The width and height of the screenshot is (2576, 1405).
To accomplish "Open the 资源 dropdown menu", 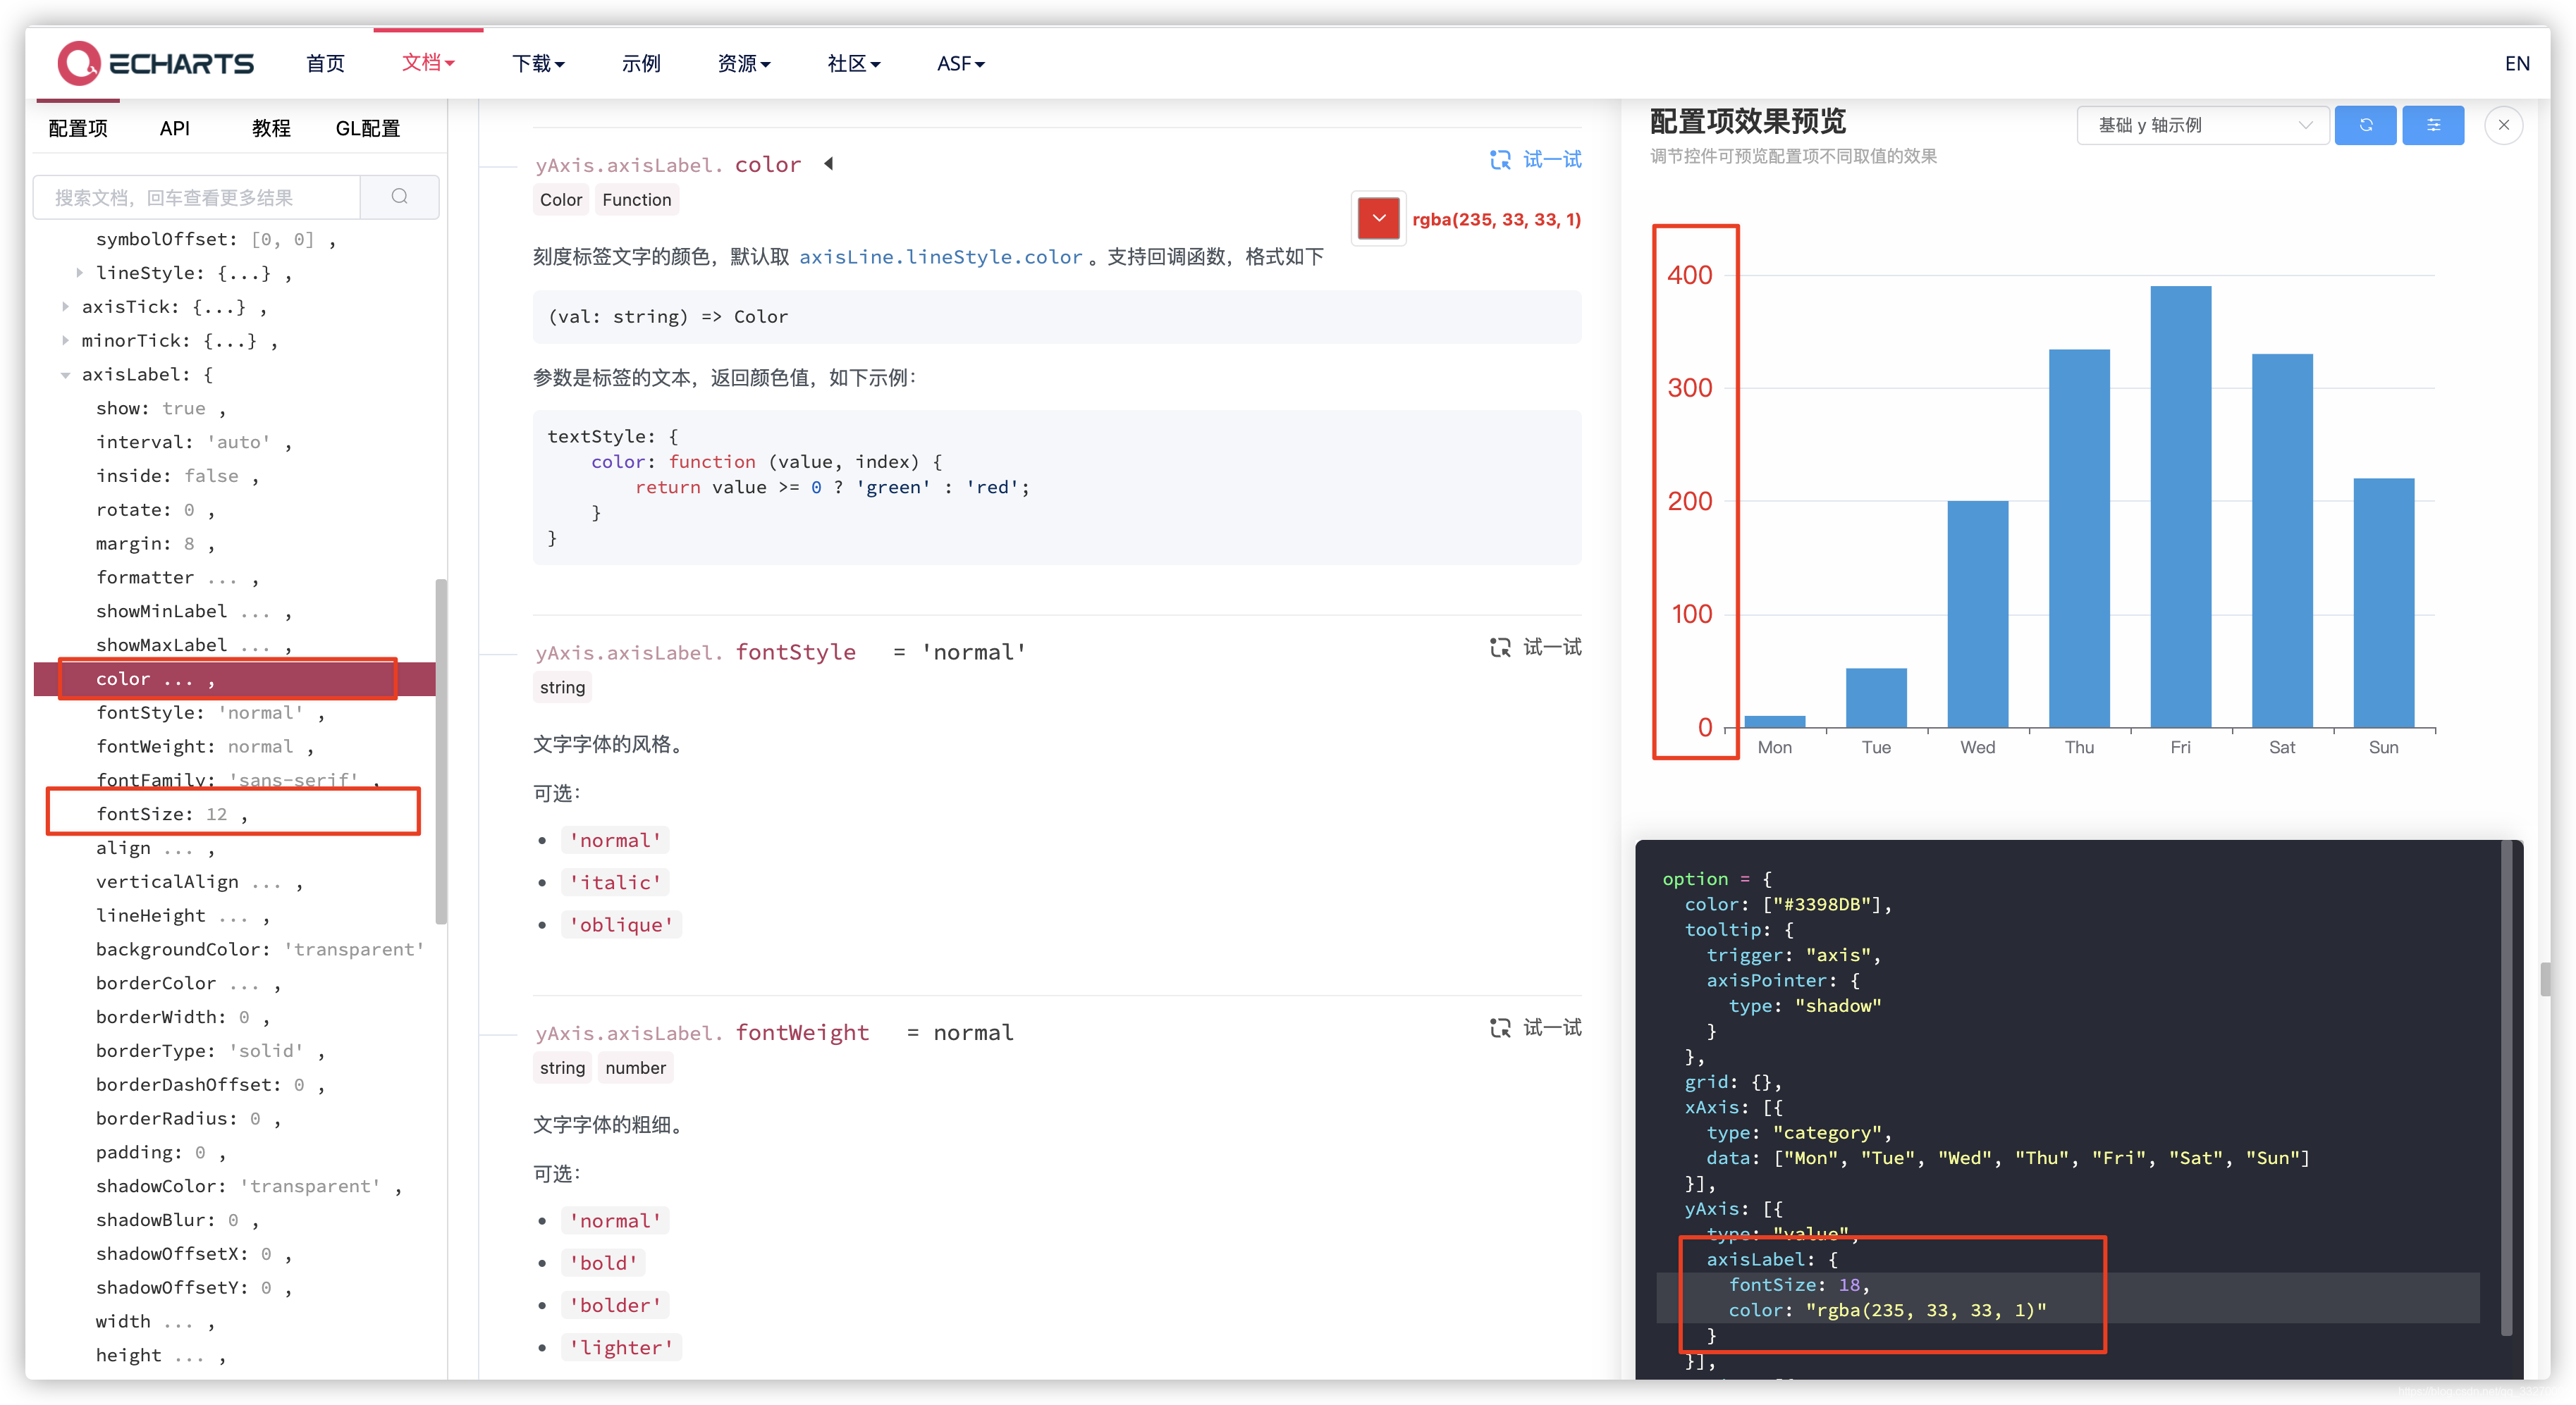I will [x=744, y=64].
